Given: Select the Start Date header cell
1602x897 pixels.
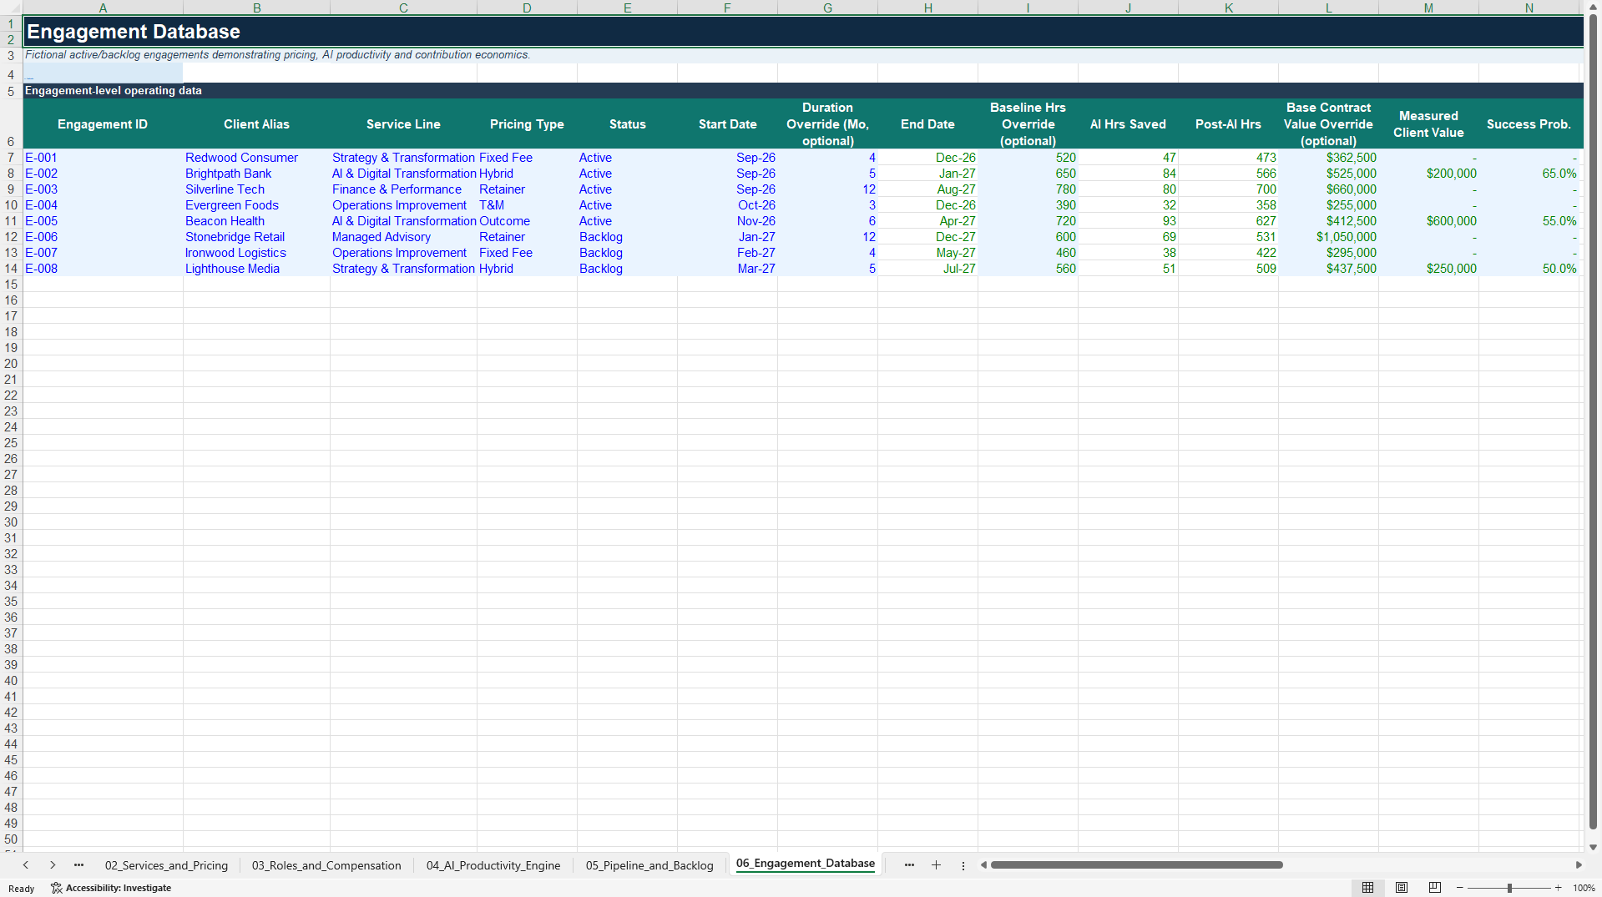Looking at the screenshot, I should [727, 124].
